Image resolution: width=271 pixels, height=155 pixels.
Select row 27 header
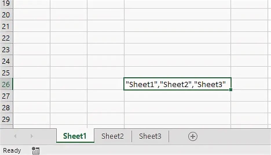coord(6,96)
